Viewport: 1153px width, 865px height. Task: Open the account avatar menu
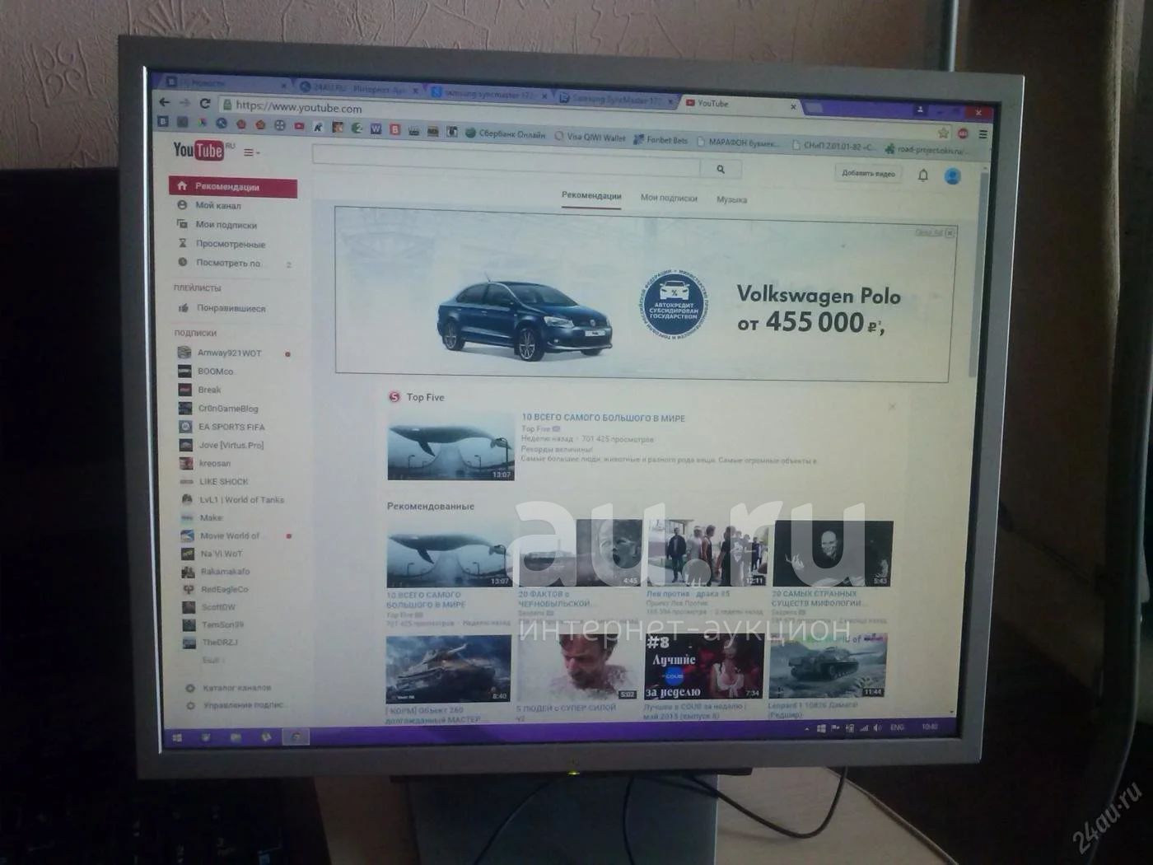[x=953, y=176]
